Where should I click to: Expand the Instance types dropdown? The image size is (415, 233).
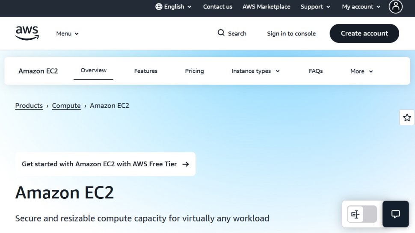click(x=255, y=71)
